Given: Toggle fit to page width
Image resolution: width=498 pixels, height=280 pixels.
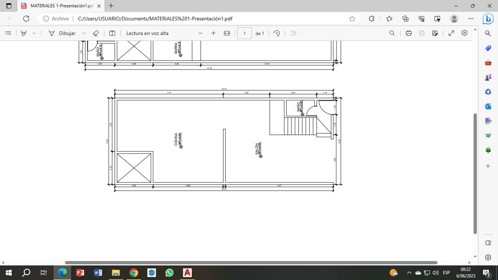Looking at the screenshot, I should click(x=227, y=33).
